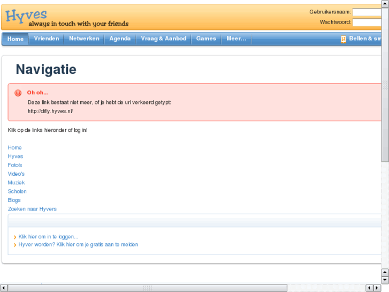Click the 'always in touch with your friends' tagline
389x292 pixels.
tap(79, 24)
